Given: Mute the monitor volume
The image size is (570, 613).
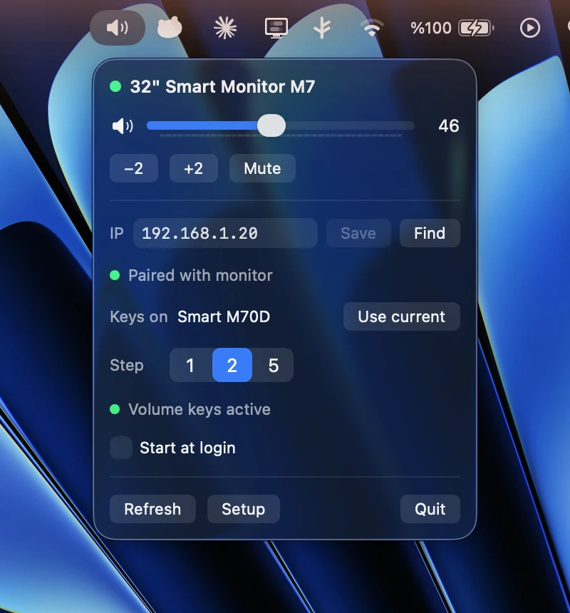Looking at the screenshot, I should [x=262, y=168].
